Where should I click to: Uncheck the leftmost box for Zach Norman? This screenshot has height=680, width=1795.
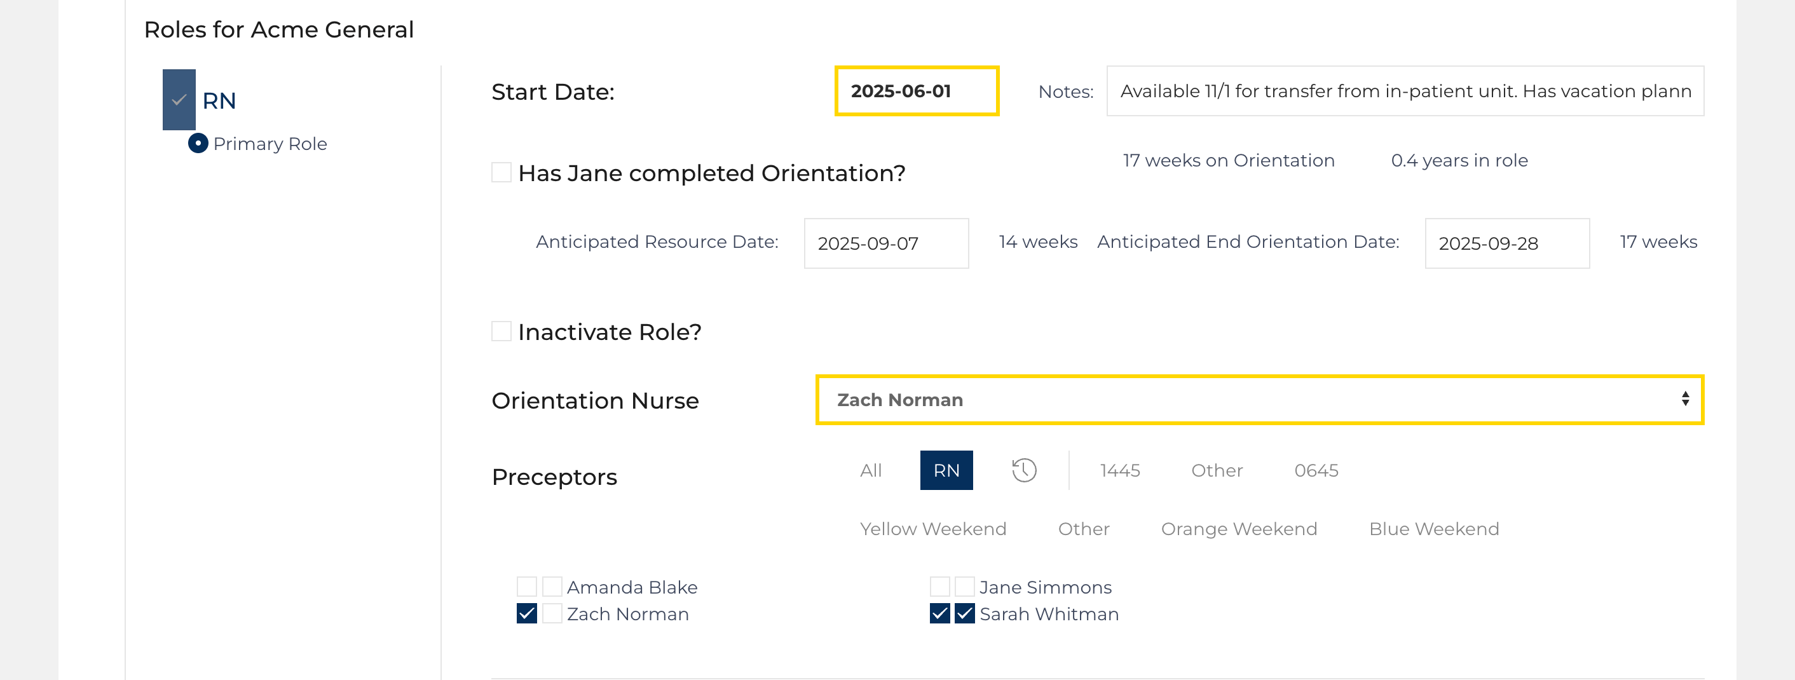[527, 614]
